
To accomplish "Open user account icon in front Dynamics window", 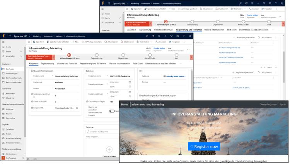I will point(190,36).
